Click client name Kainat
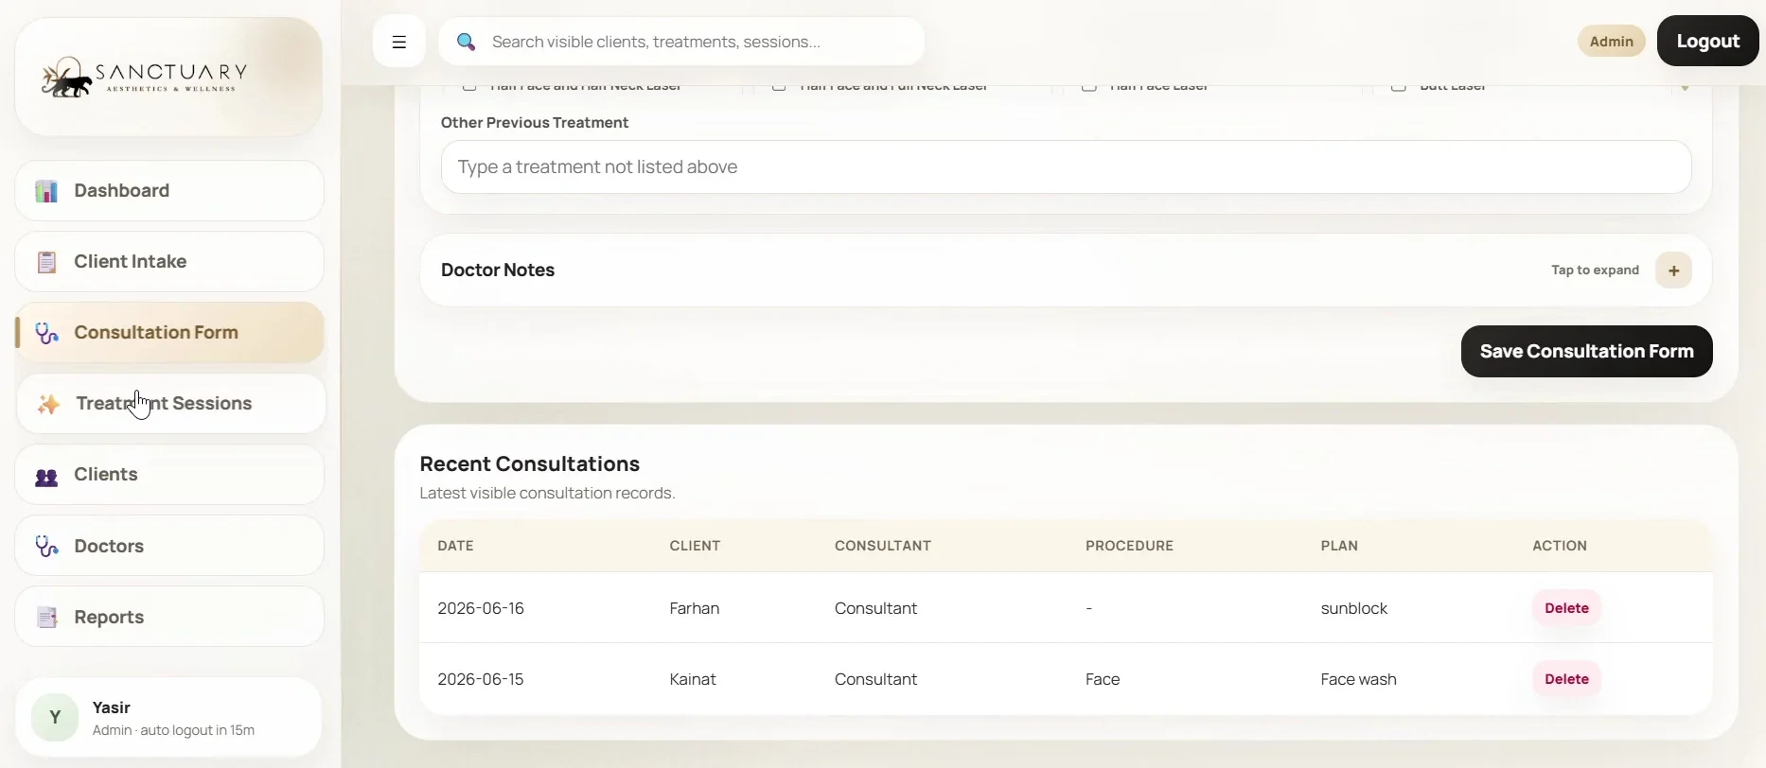Image resolution: width=1766 pixels, height=768 pixels. coord(693,679)
